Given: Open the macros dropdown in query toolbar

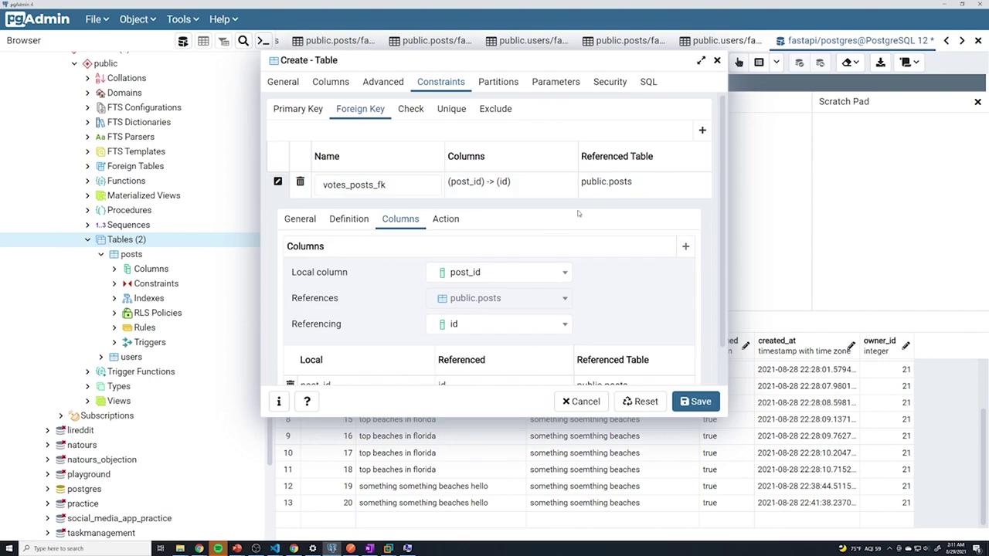Looking at the screenshot, I should (x=909, y=63).
